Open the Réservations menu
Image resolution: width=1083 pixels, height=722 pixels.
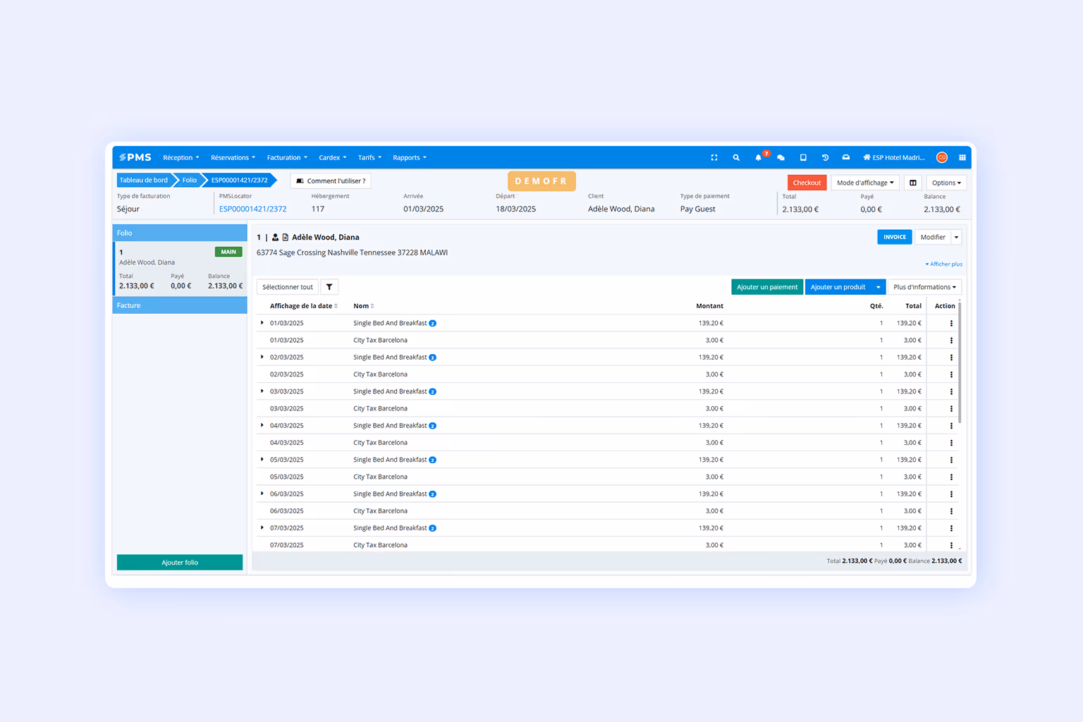tap(233, 158)
